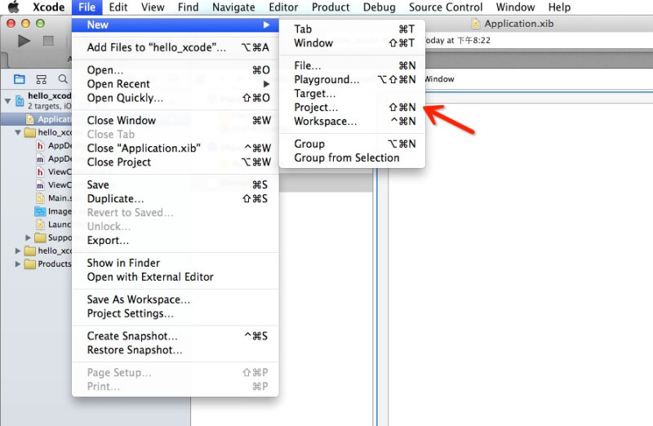Select the hello_xcode project file icon

click(20, 100)
